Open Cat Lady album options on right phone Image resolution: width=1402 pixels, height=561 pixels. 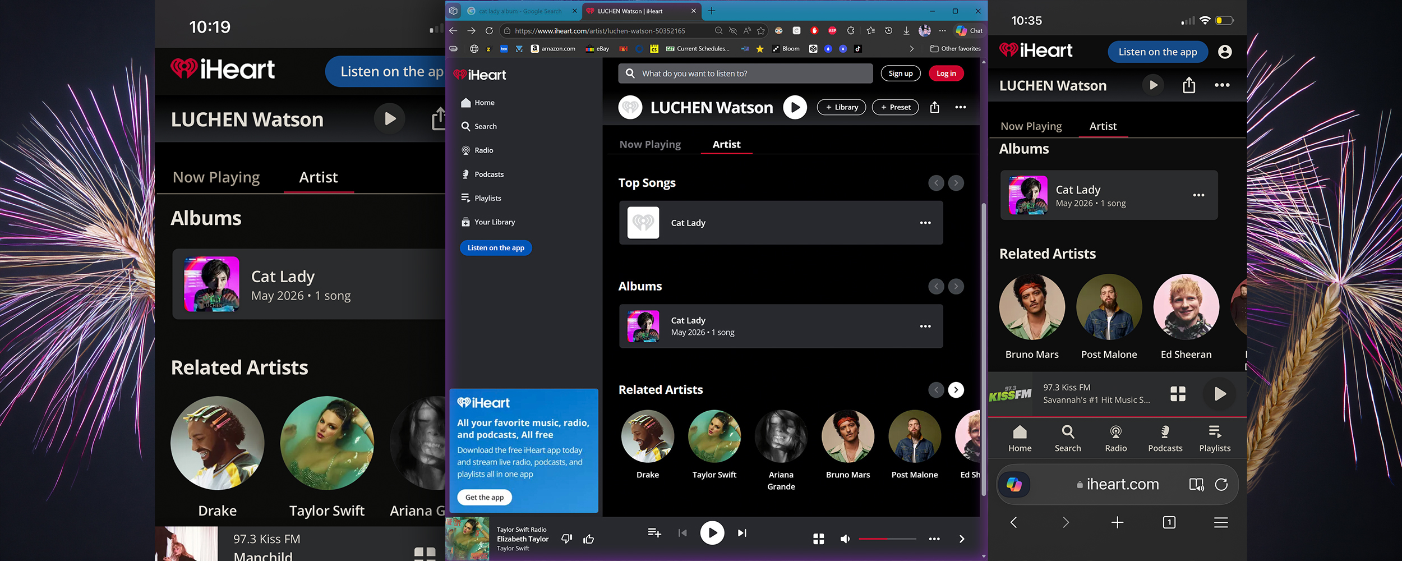pos(1199,195)
